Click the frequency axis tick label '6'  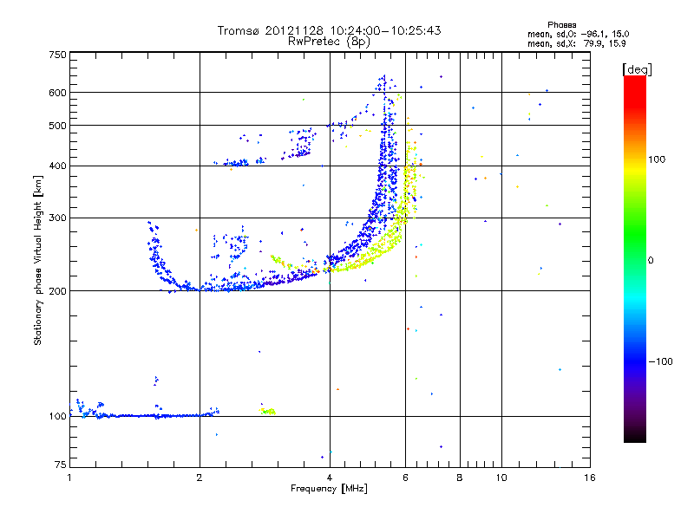pos(405,478)
